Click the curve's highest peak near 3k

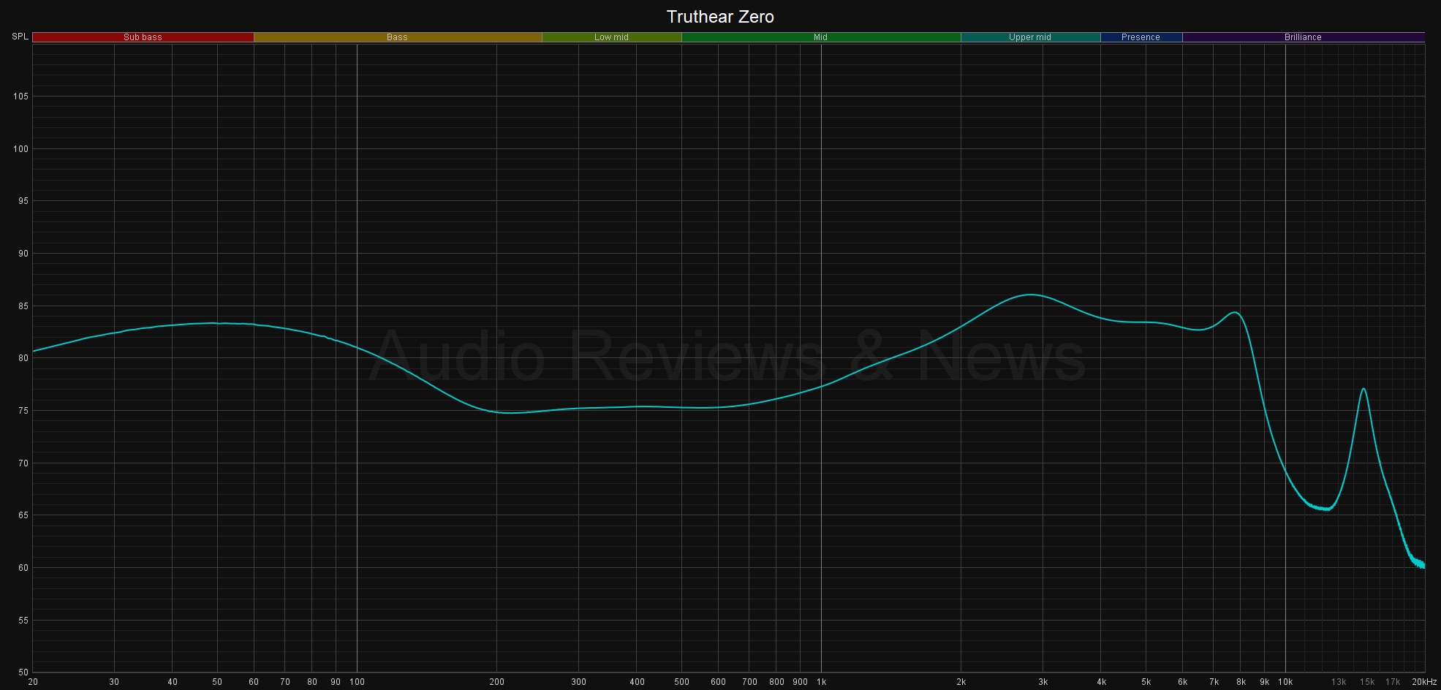1030,295
